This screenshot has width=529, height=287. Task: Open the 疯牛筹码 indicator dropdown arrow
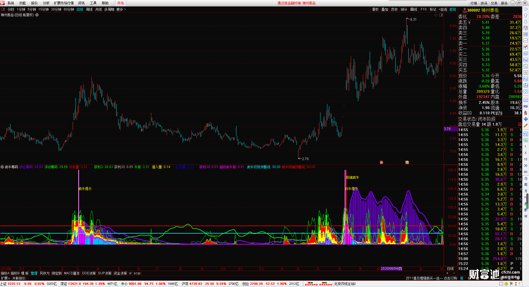pyautogui.click(x=2, y=167)
